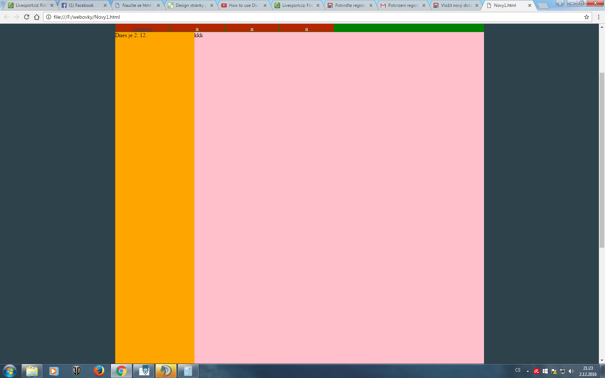Switch to the dolphin-logo app on the taskbar
Viewport: 605px width, 378px height.
point(166,371)
